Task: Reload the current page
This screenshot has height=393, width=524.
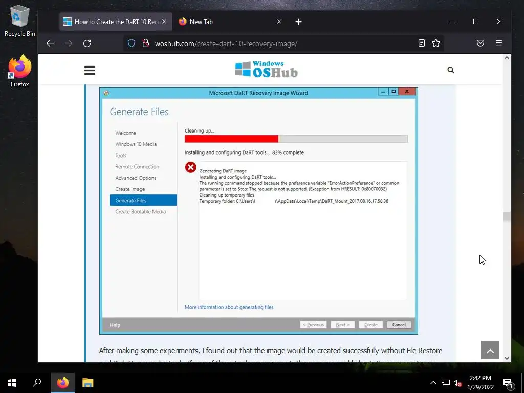Action: click(87, 43)
